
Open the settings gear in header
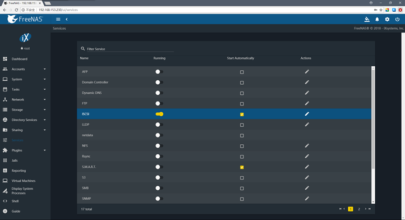tap(387, 20)
